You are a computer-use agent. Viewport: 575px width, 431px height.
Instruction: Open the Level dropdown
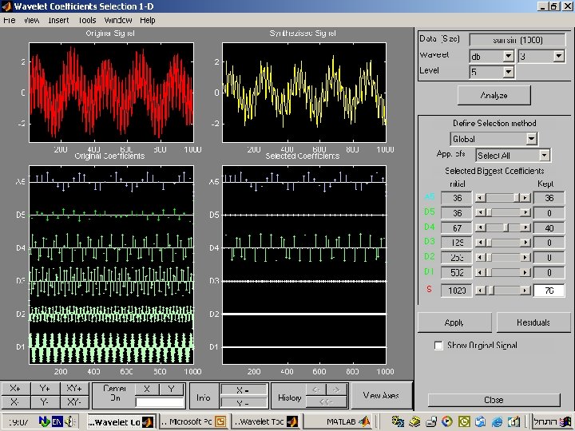[x=491, y=72]
